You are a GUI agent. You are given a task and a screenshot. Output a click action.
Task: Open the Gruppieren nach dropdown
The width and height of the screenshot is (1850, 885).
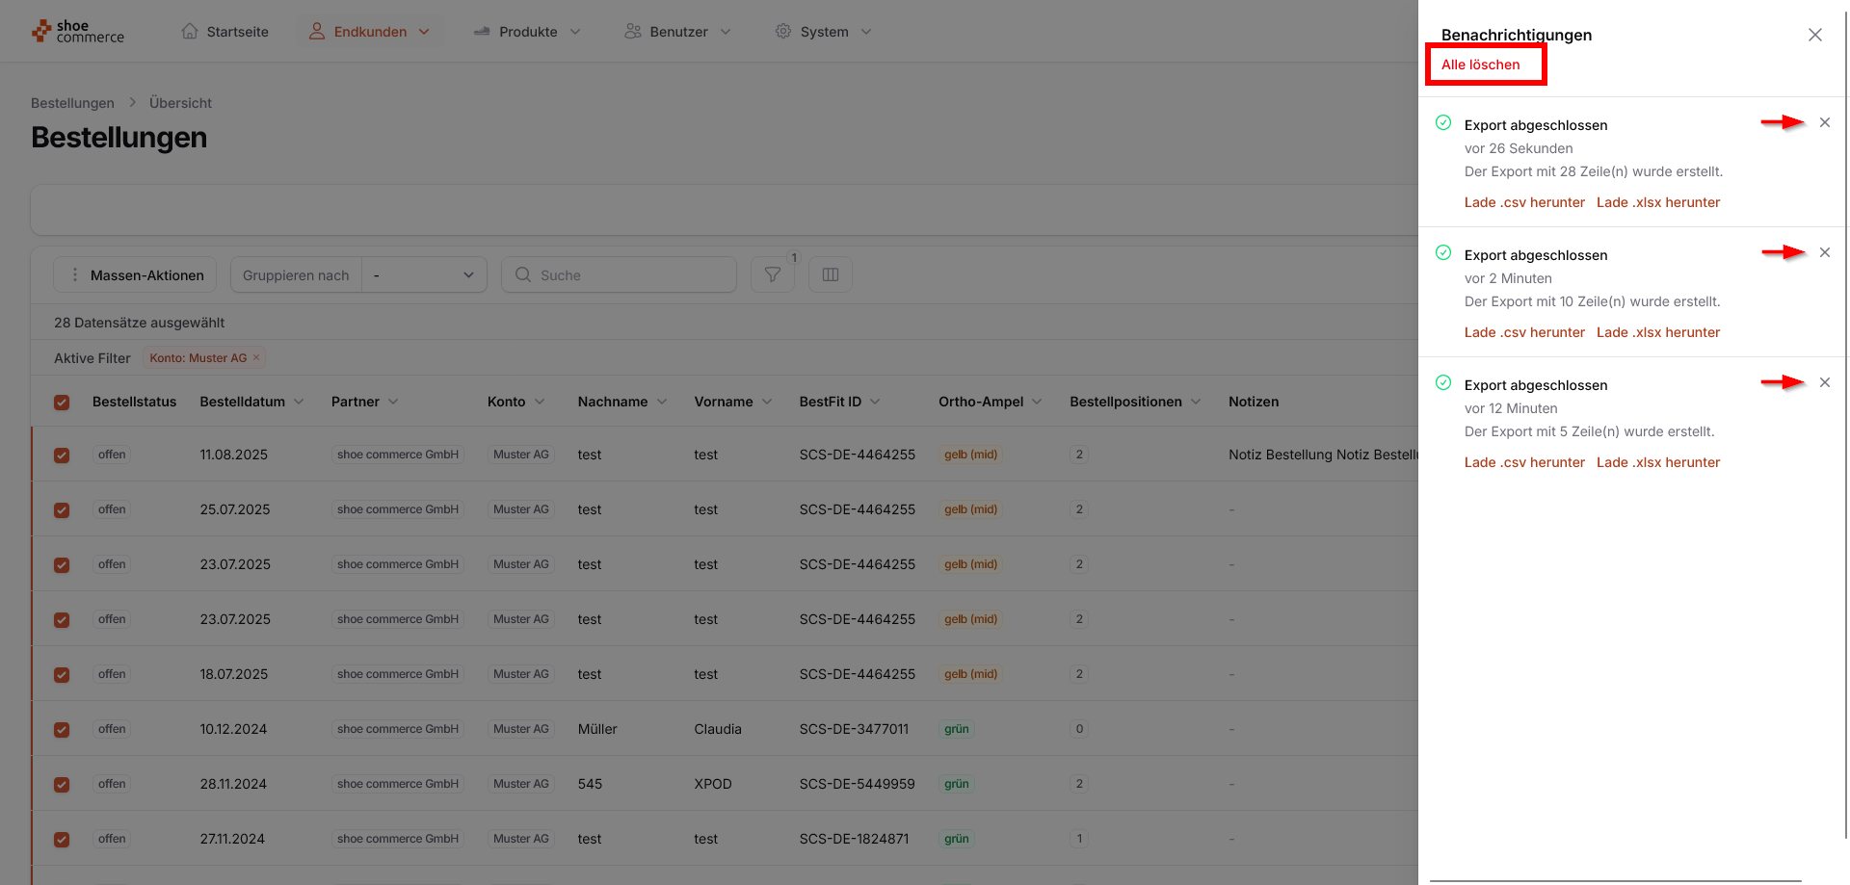coord(424,275)
